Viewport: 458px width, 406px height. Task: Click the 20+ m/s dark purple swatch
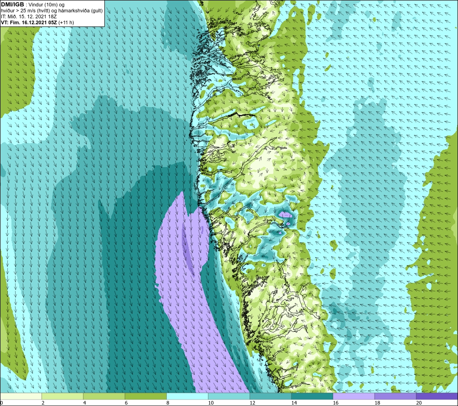click(437, 396)
